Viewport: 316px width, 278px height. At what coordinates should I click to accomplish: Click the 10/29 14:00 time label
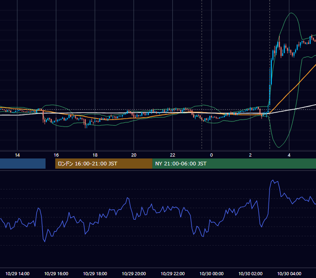[17, 273]
